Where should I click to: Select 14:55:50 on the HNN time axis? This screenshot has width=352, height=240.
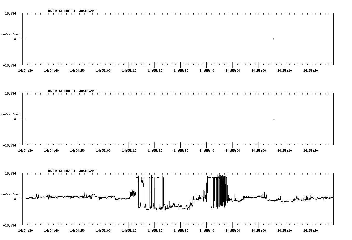[x=233, y=151]
